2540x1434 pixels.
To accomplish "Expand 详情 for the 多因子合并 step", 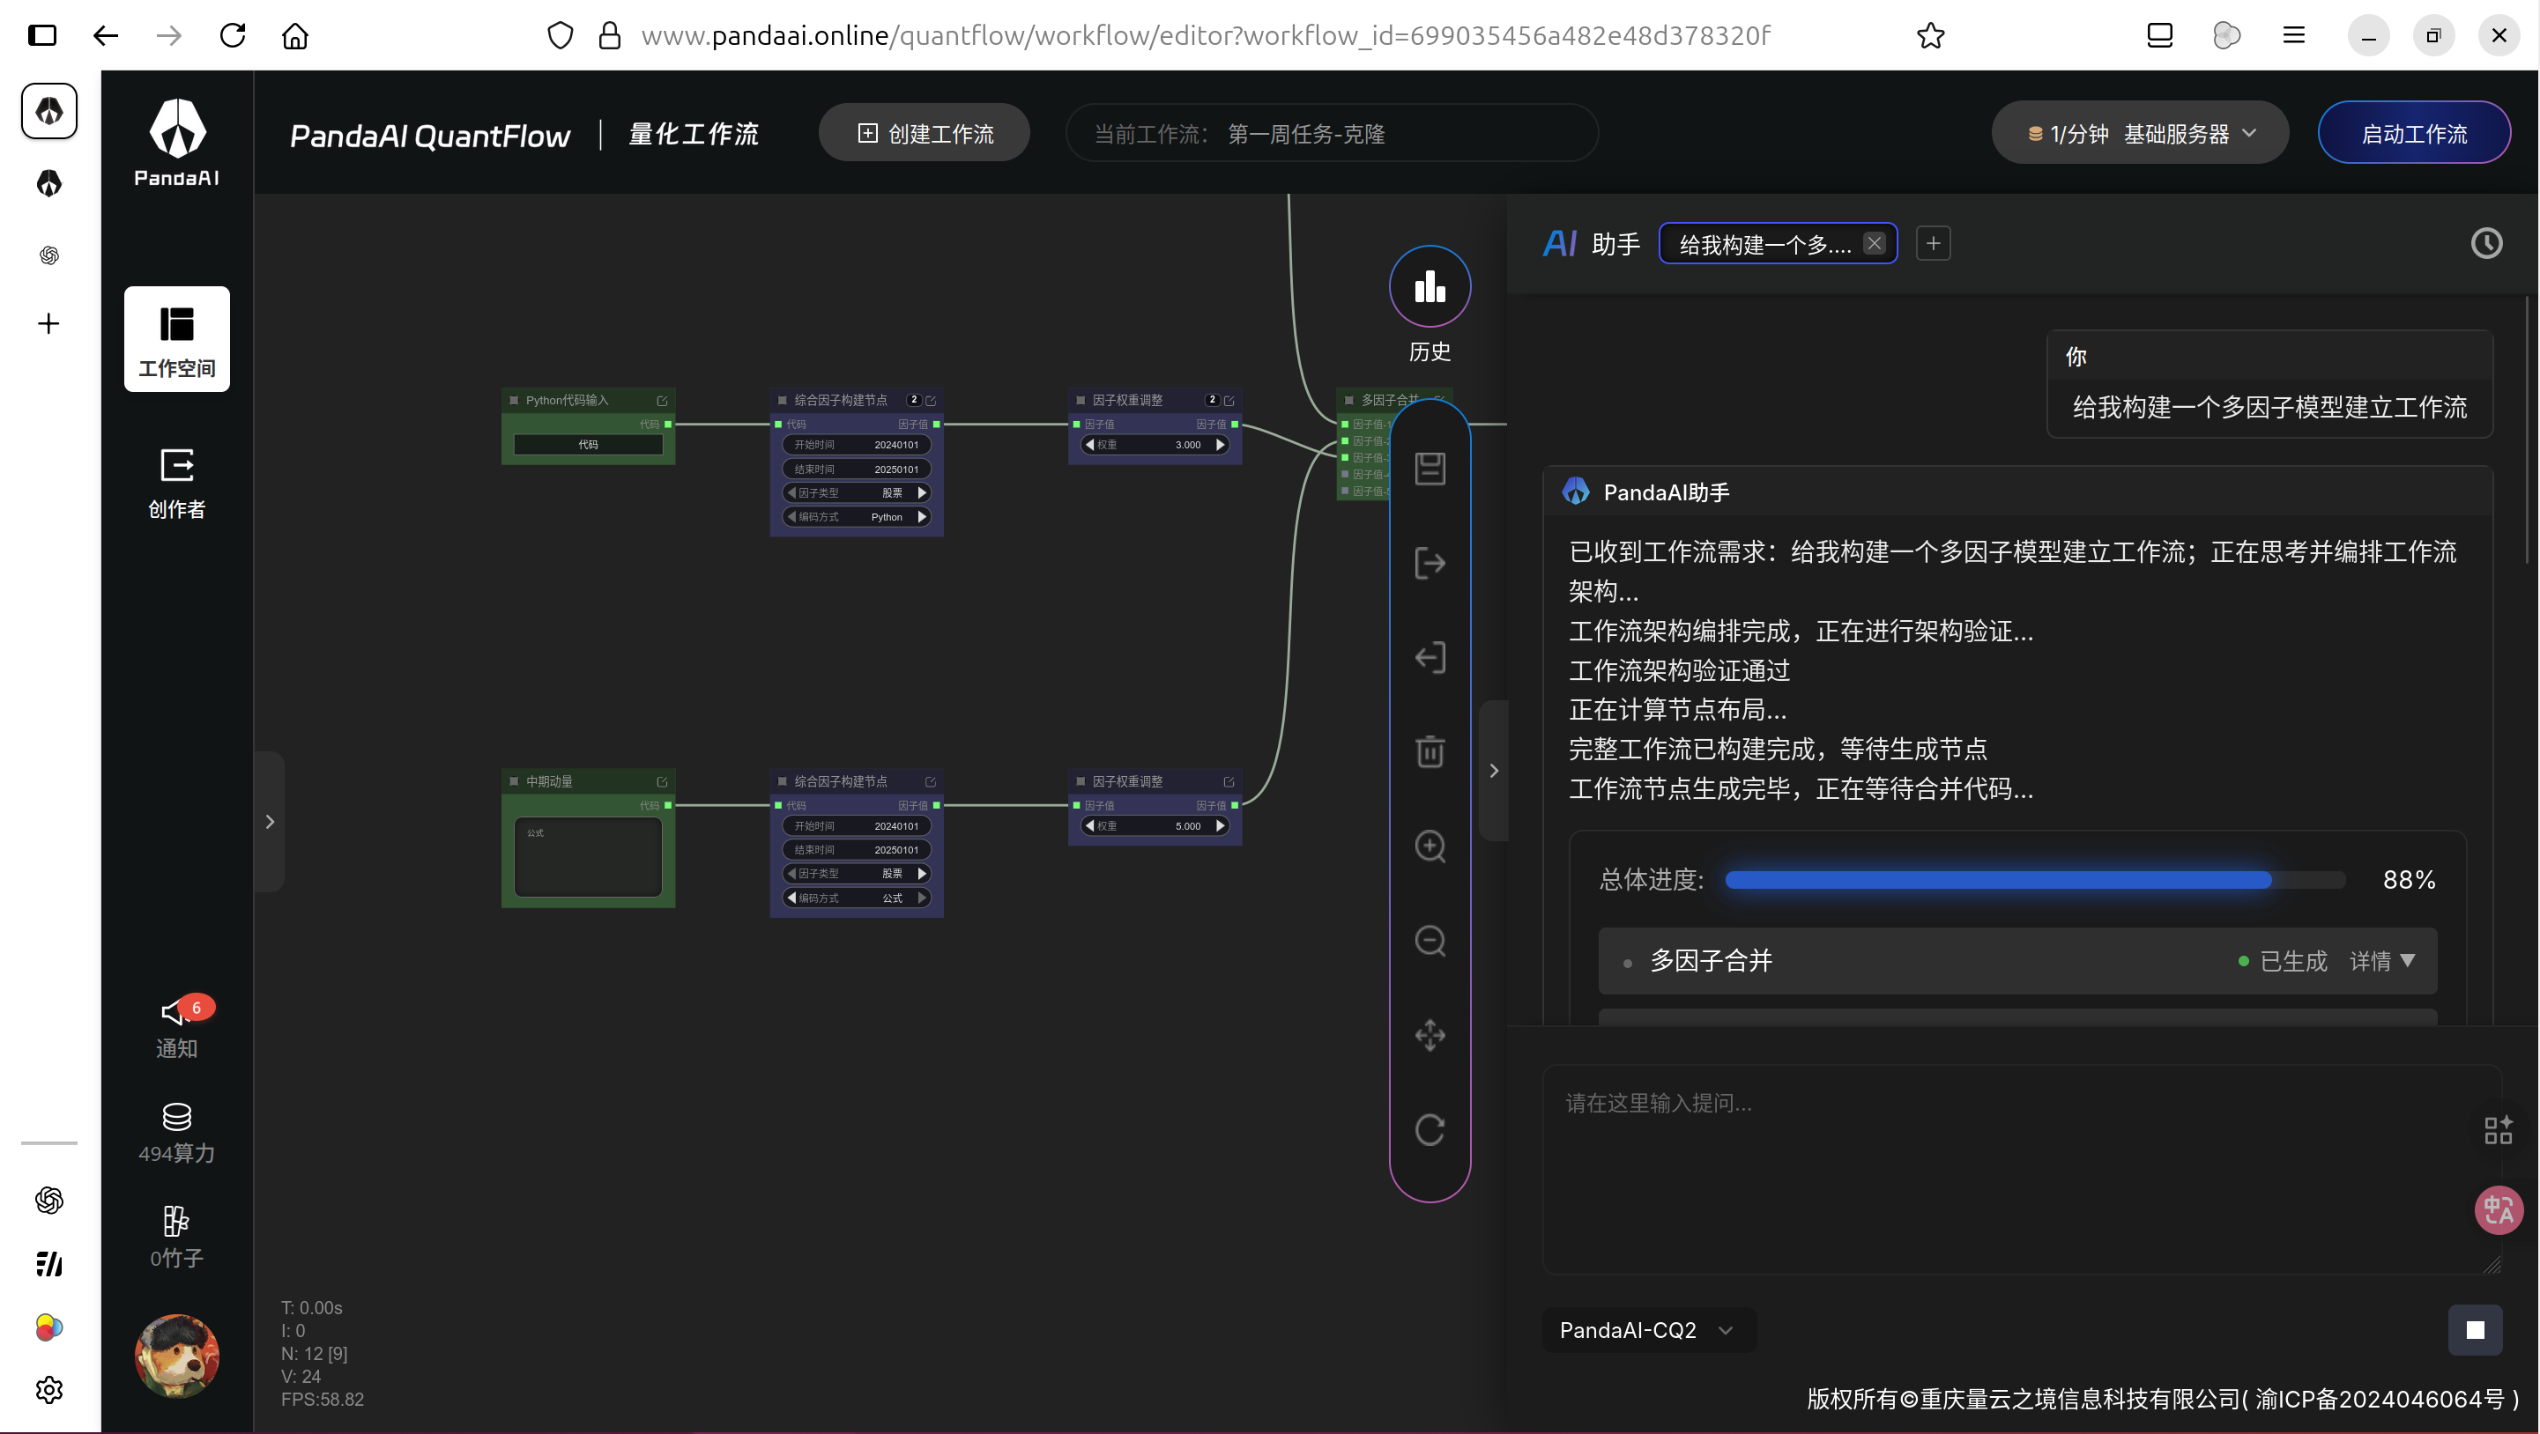I will (x=2382, y=961).
